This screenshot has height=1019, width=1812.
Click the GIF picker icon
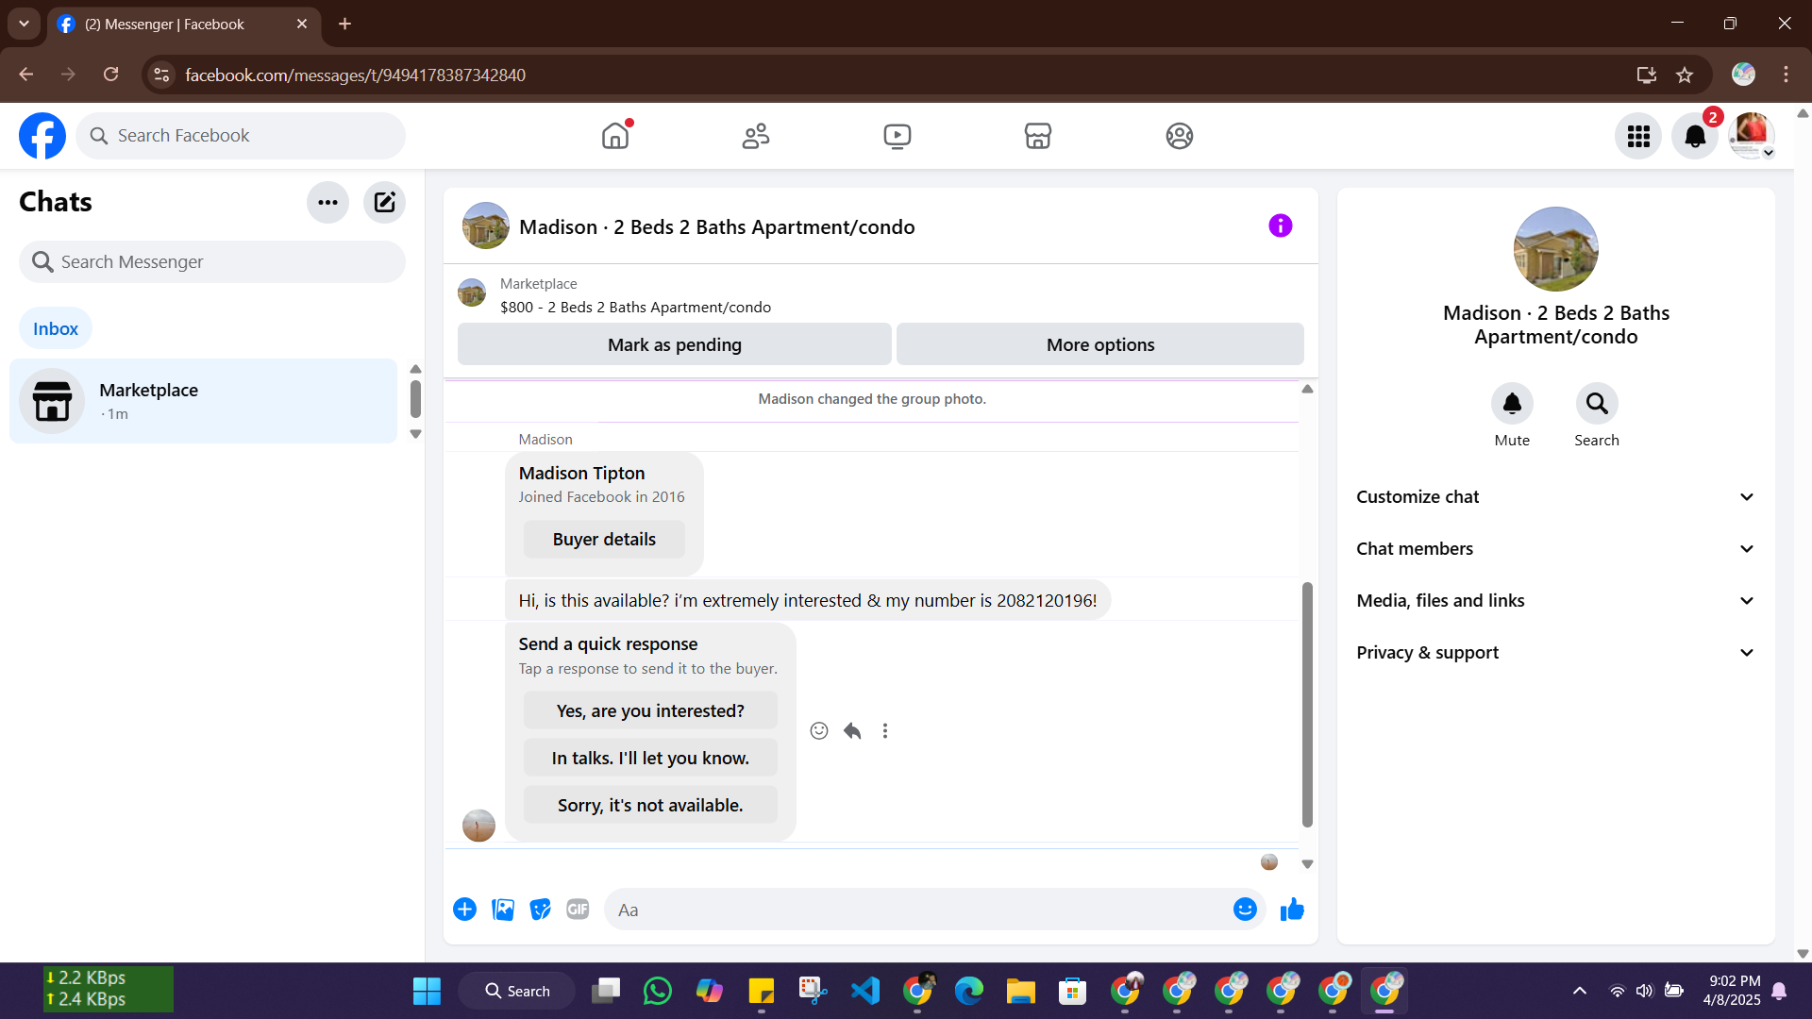pyautogui.click(x=578, y=909)
